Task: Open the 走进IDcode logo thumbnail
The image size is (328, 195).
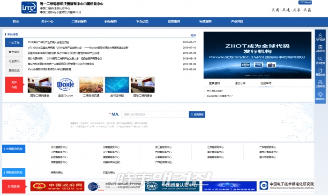Action: 66,85
